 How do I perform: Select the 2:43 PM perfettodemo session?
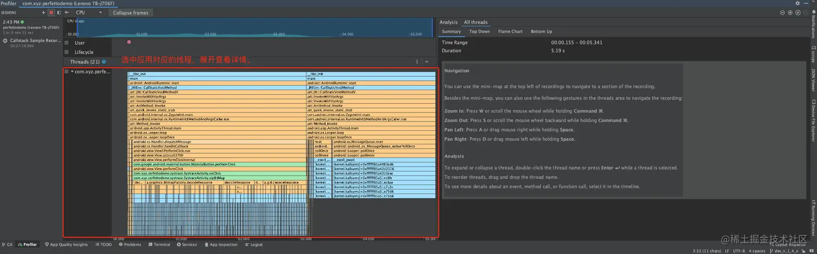pyautogui.click(x=30, y=26)
